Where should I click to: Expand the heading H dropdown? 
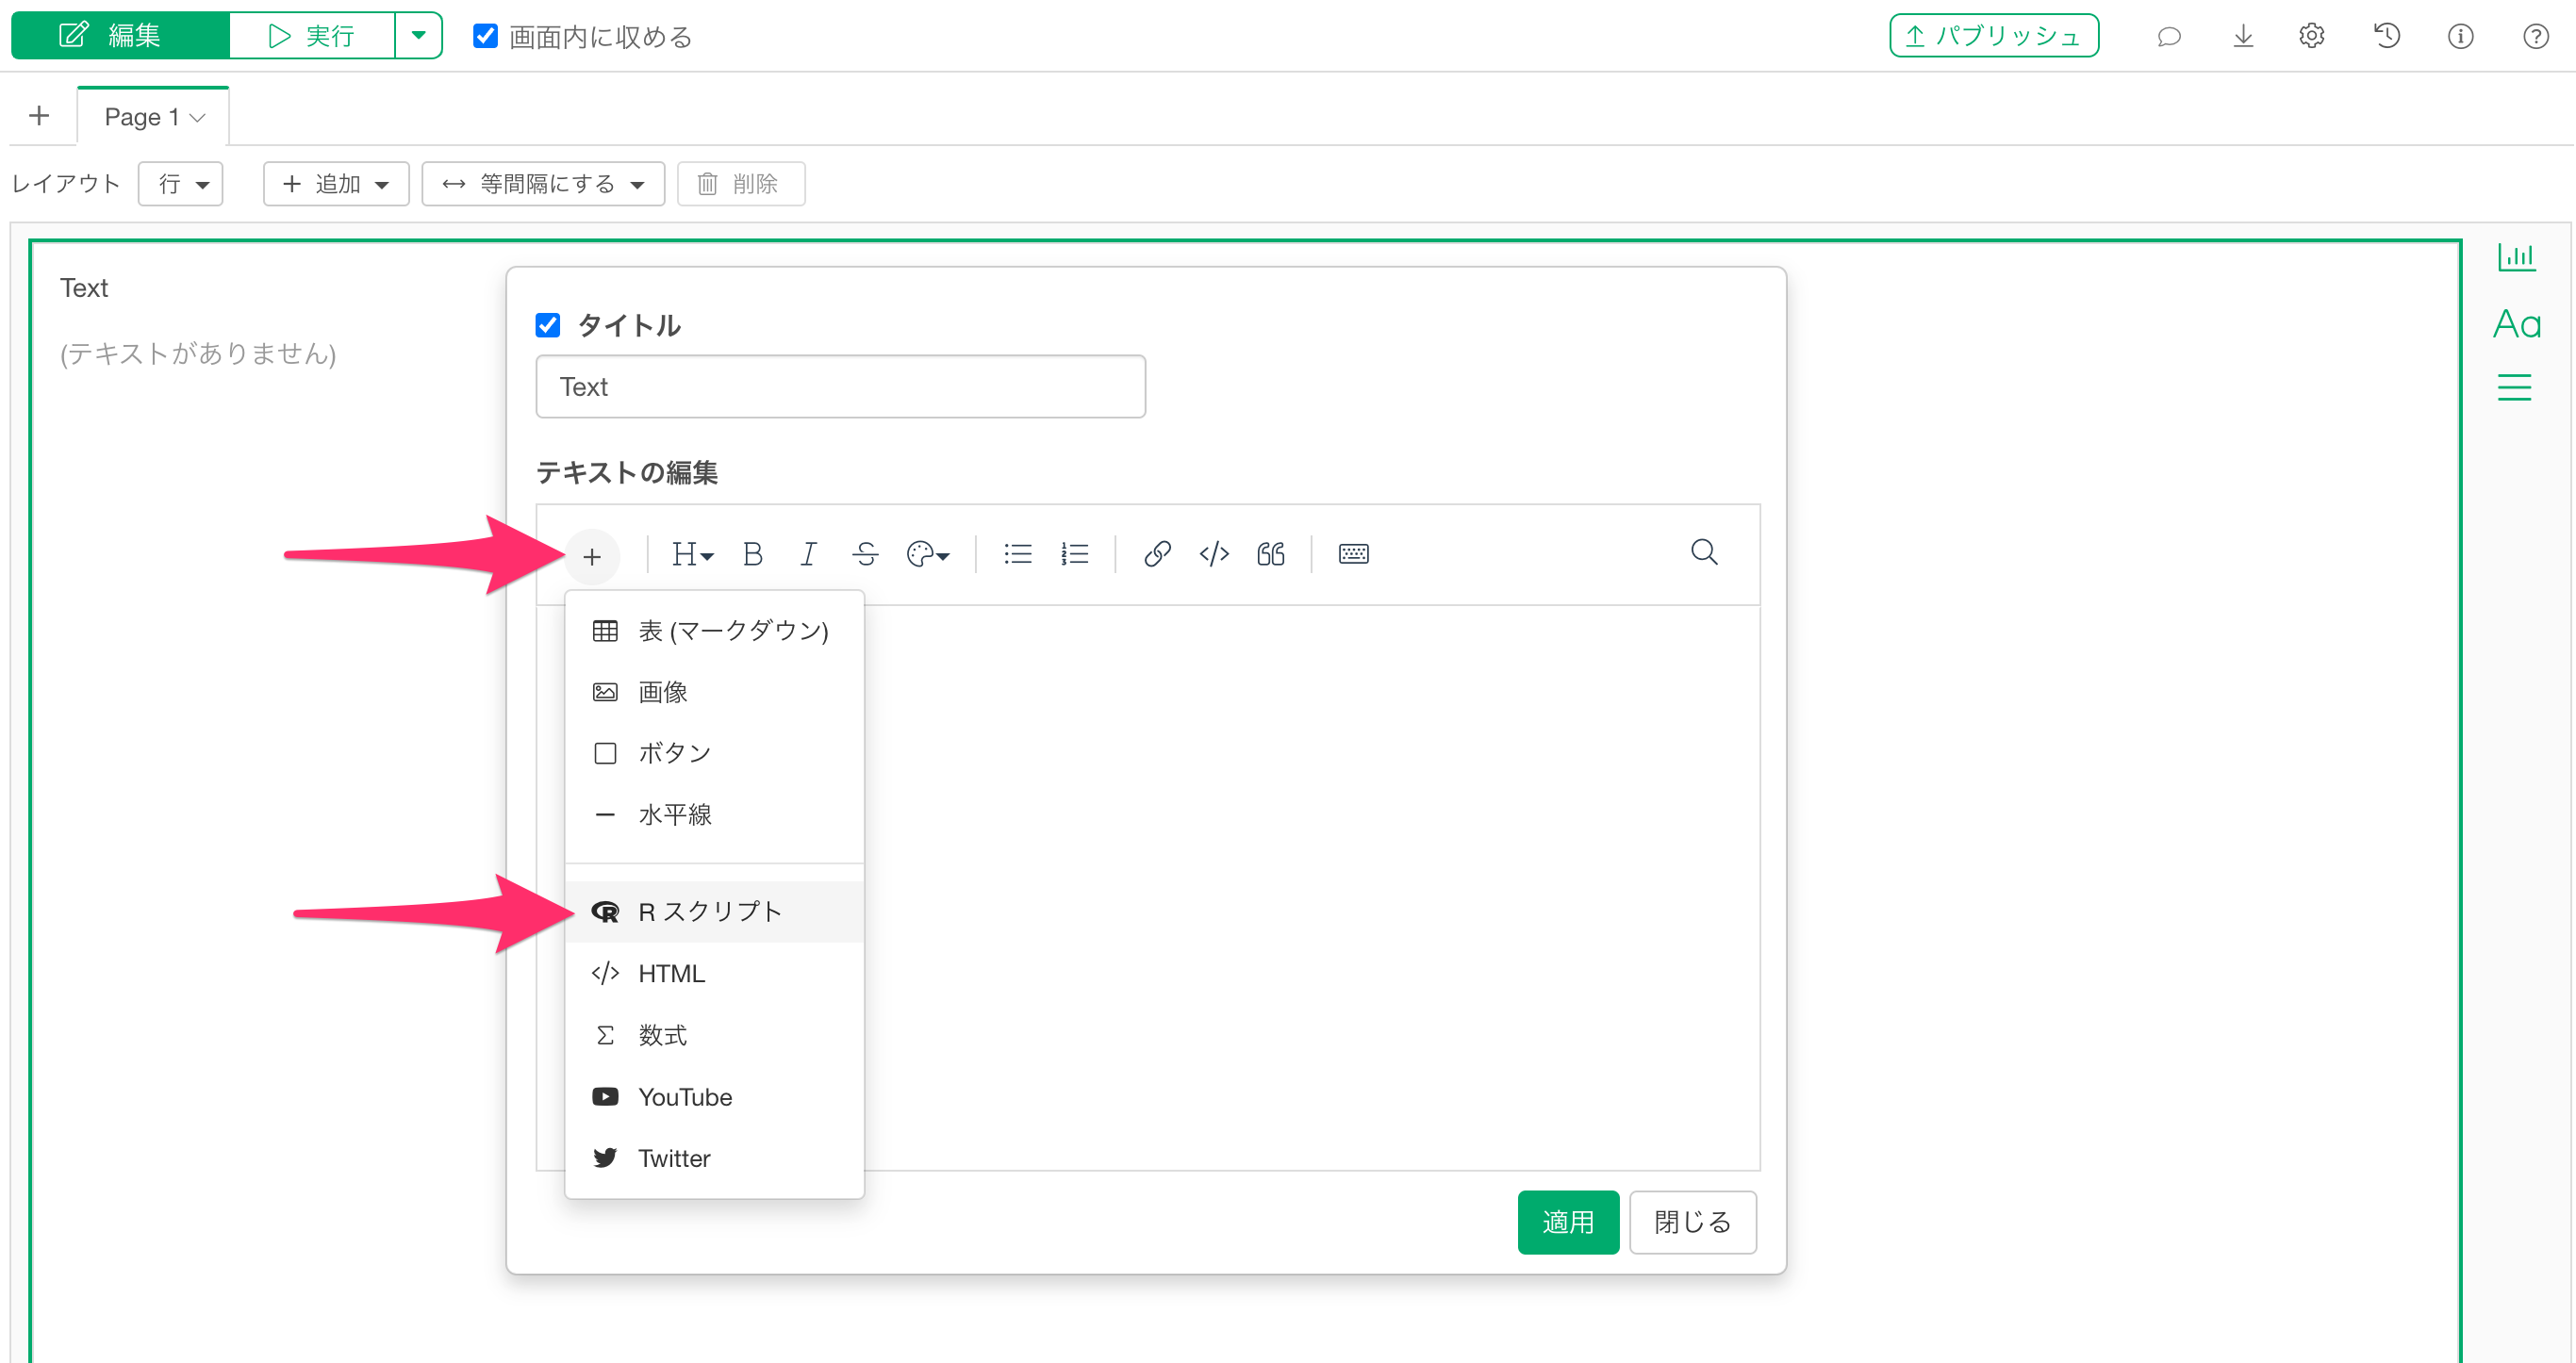click(692, 554)
